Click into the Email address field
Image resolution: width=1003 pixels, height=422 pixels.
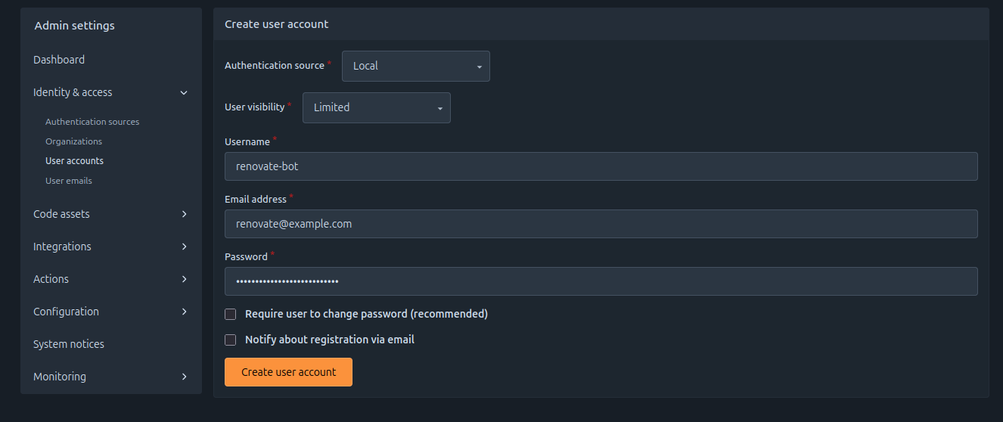pyautogui.click(x=601, y=224)
